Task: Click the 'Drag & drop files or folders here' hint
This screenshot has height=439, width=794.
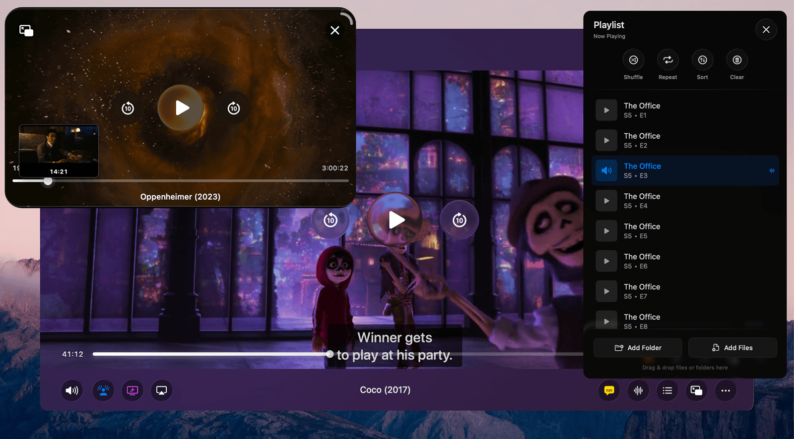Action: pos(685,368)
